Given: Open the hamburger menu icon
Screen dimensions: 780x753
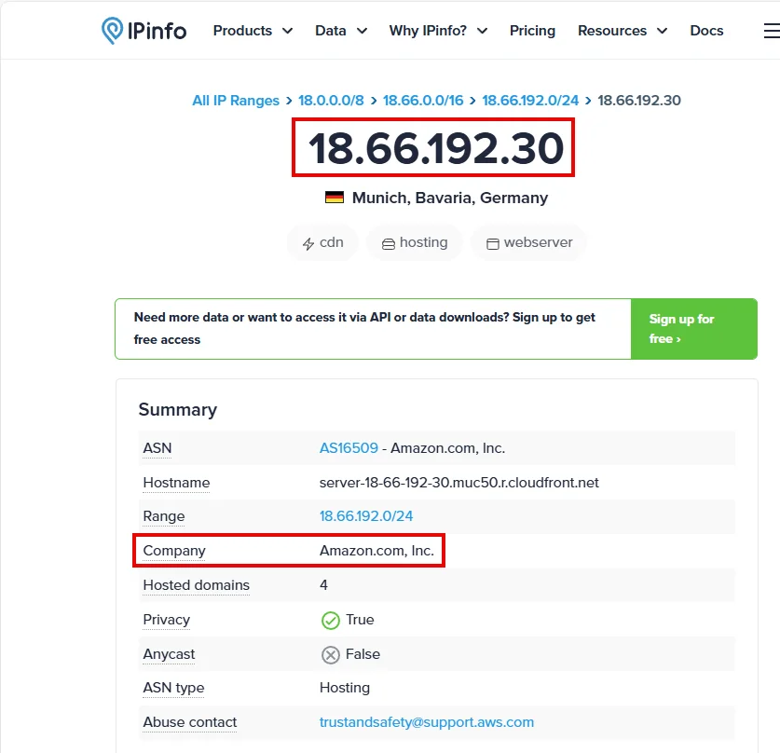Looking at the screenshot, I should (772, 31).
